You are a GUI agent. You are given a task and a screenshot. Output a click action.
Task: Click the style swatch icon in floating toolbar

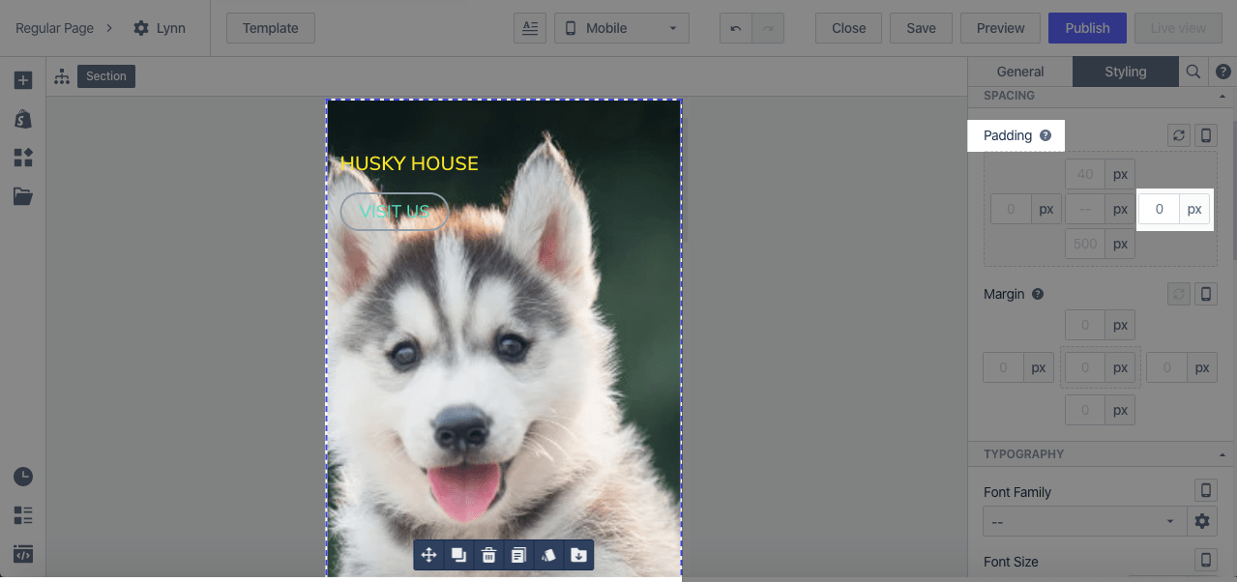548,555
